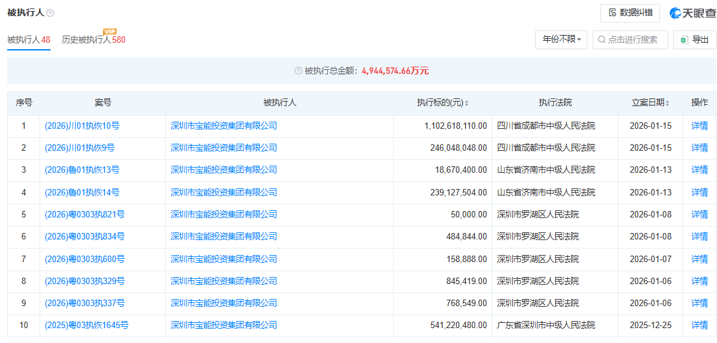Click 深圳市宝能投资集团有限公司 in row 5
717x343 pixels.
(223, 214)
